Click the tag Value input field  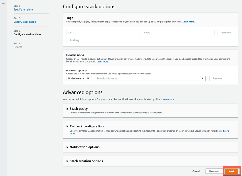pos(178,33)
